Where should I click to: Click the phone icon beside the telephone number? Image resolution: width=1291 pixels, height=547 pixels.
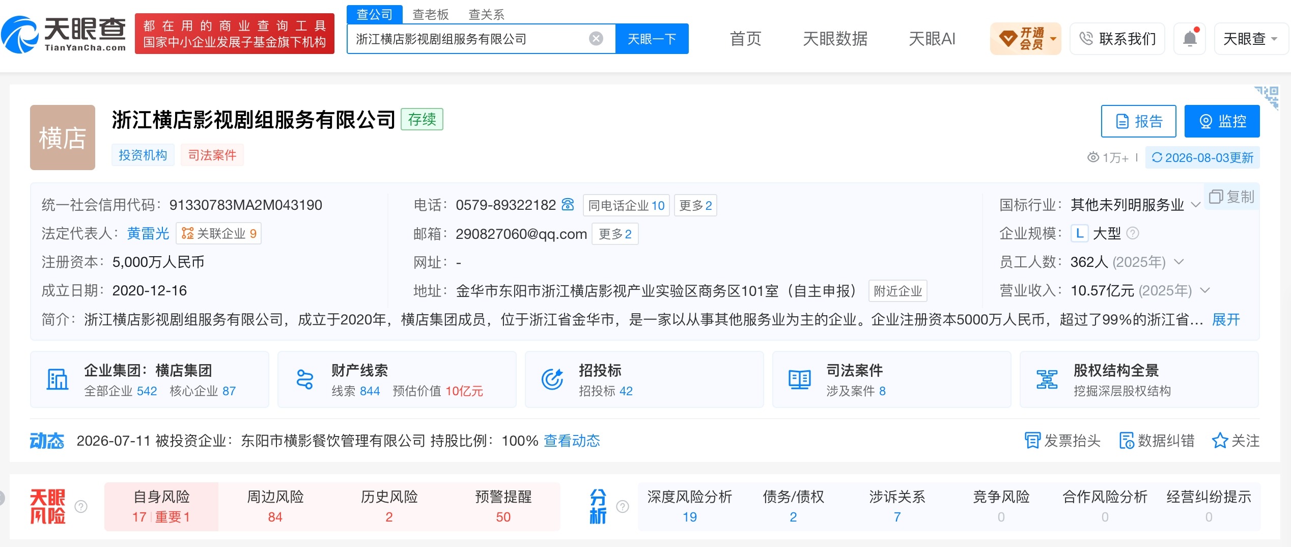[x=568, y=205]
